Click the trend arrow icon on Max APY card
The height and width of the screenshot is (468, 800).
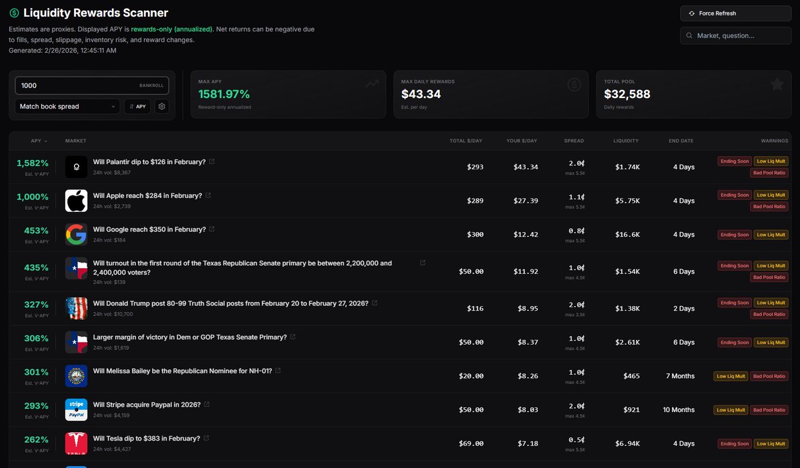[371, 85]
